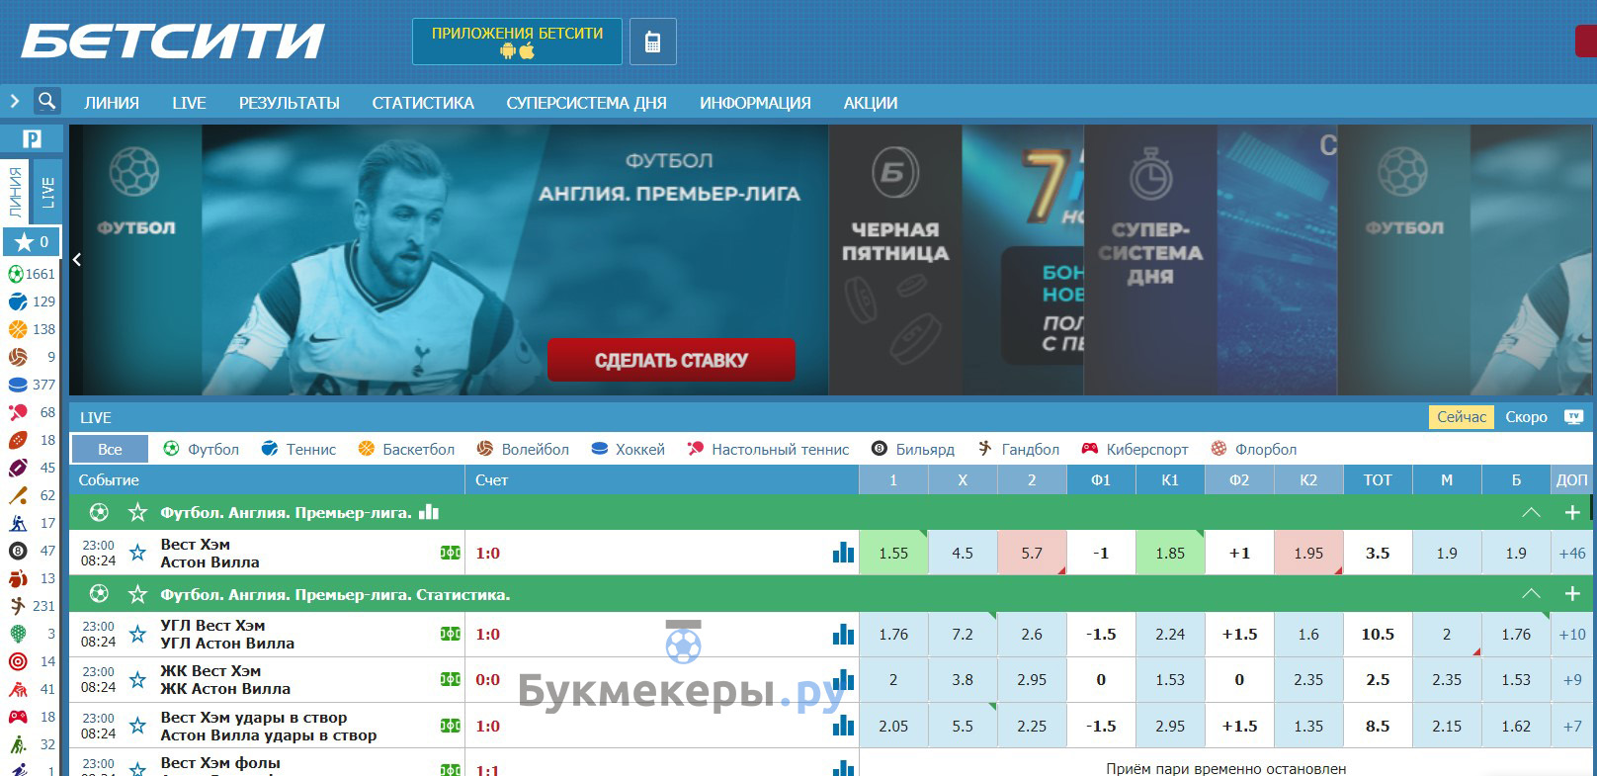Open the LIVE top menu item
The image size is (1597, 776).
pyautogui.click(x=189, y=103)
